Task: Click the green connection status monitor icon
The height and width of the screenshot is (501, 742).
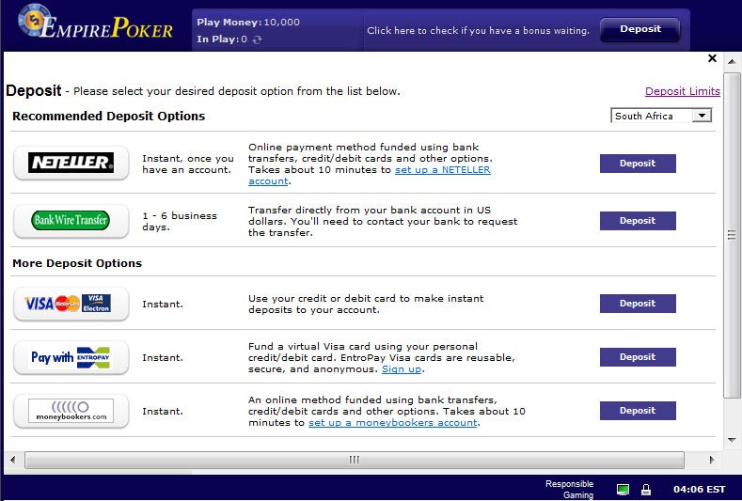Action: pos(623,489)
